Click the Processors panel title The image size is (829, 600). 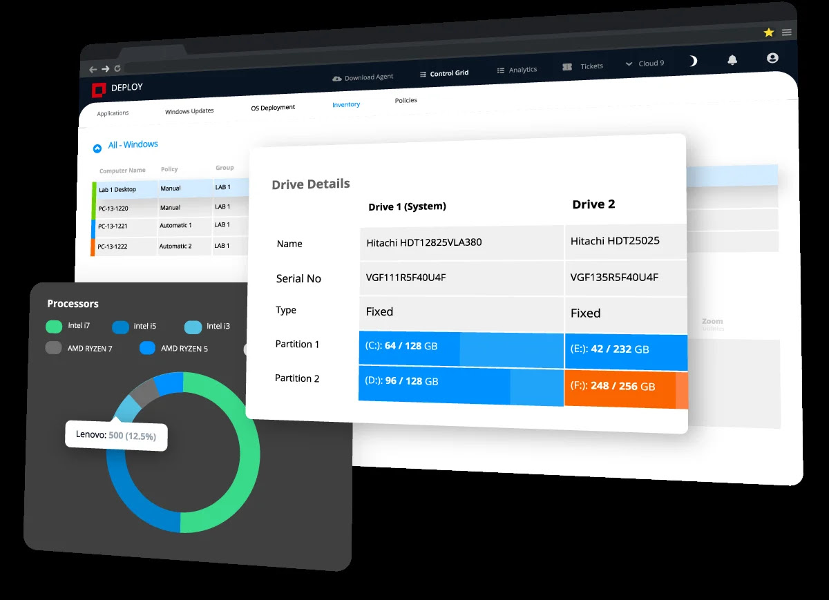point(73,304)
